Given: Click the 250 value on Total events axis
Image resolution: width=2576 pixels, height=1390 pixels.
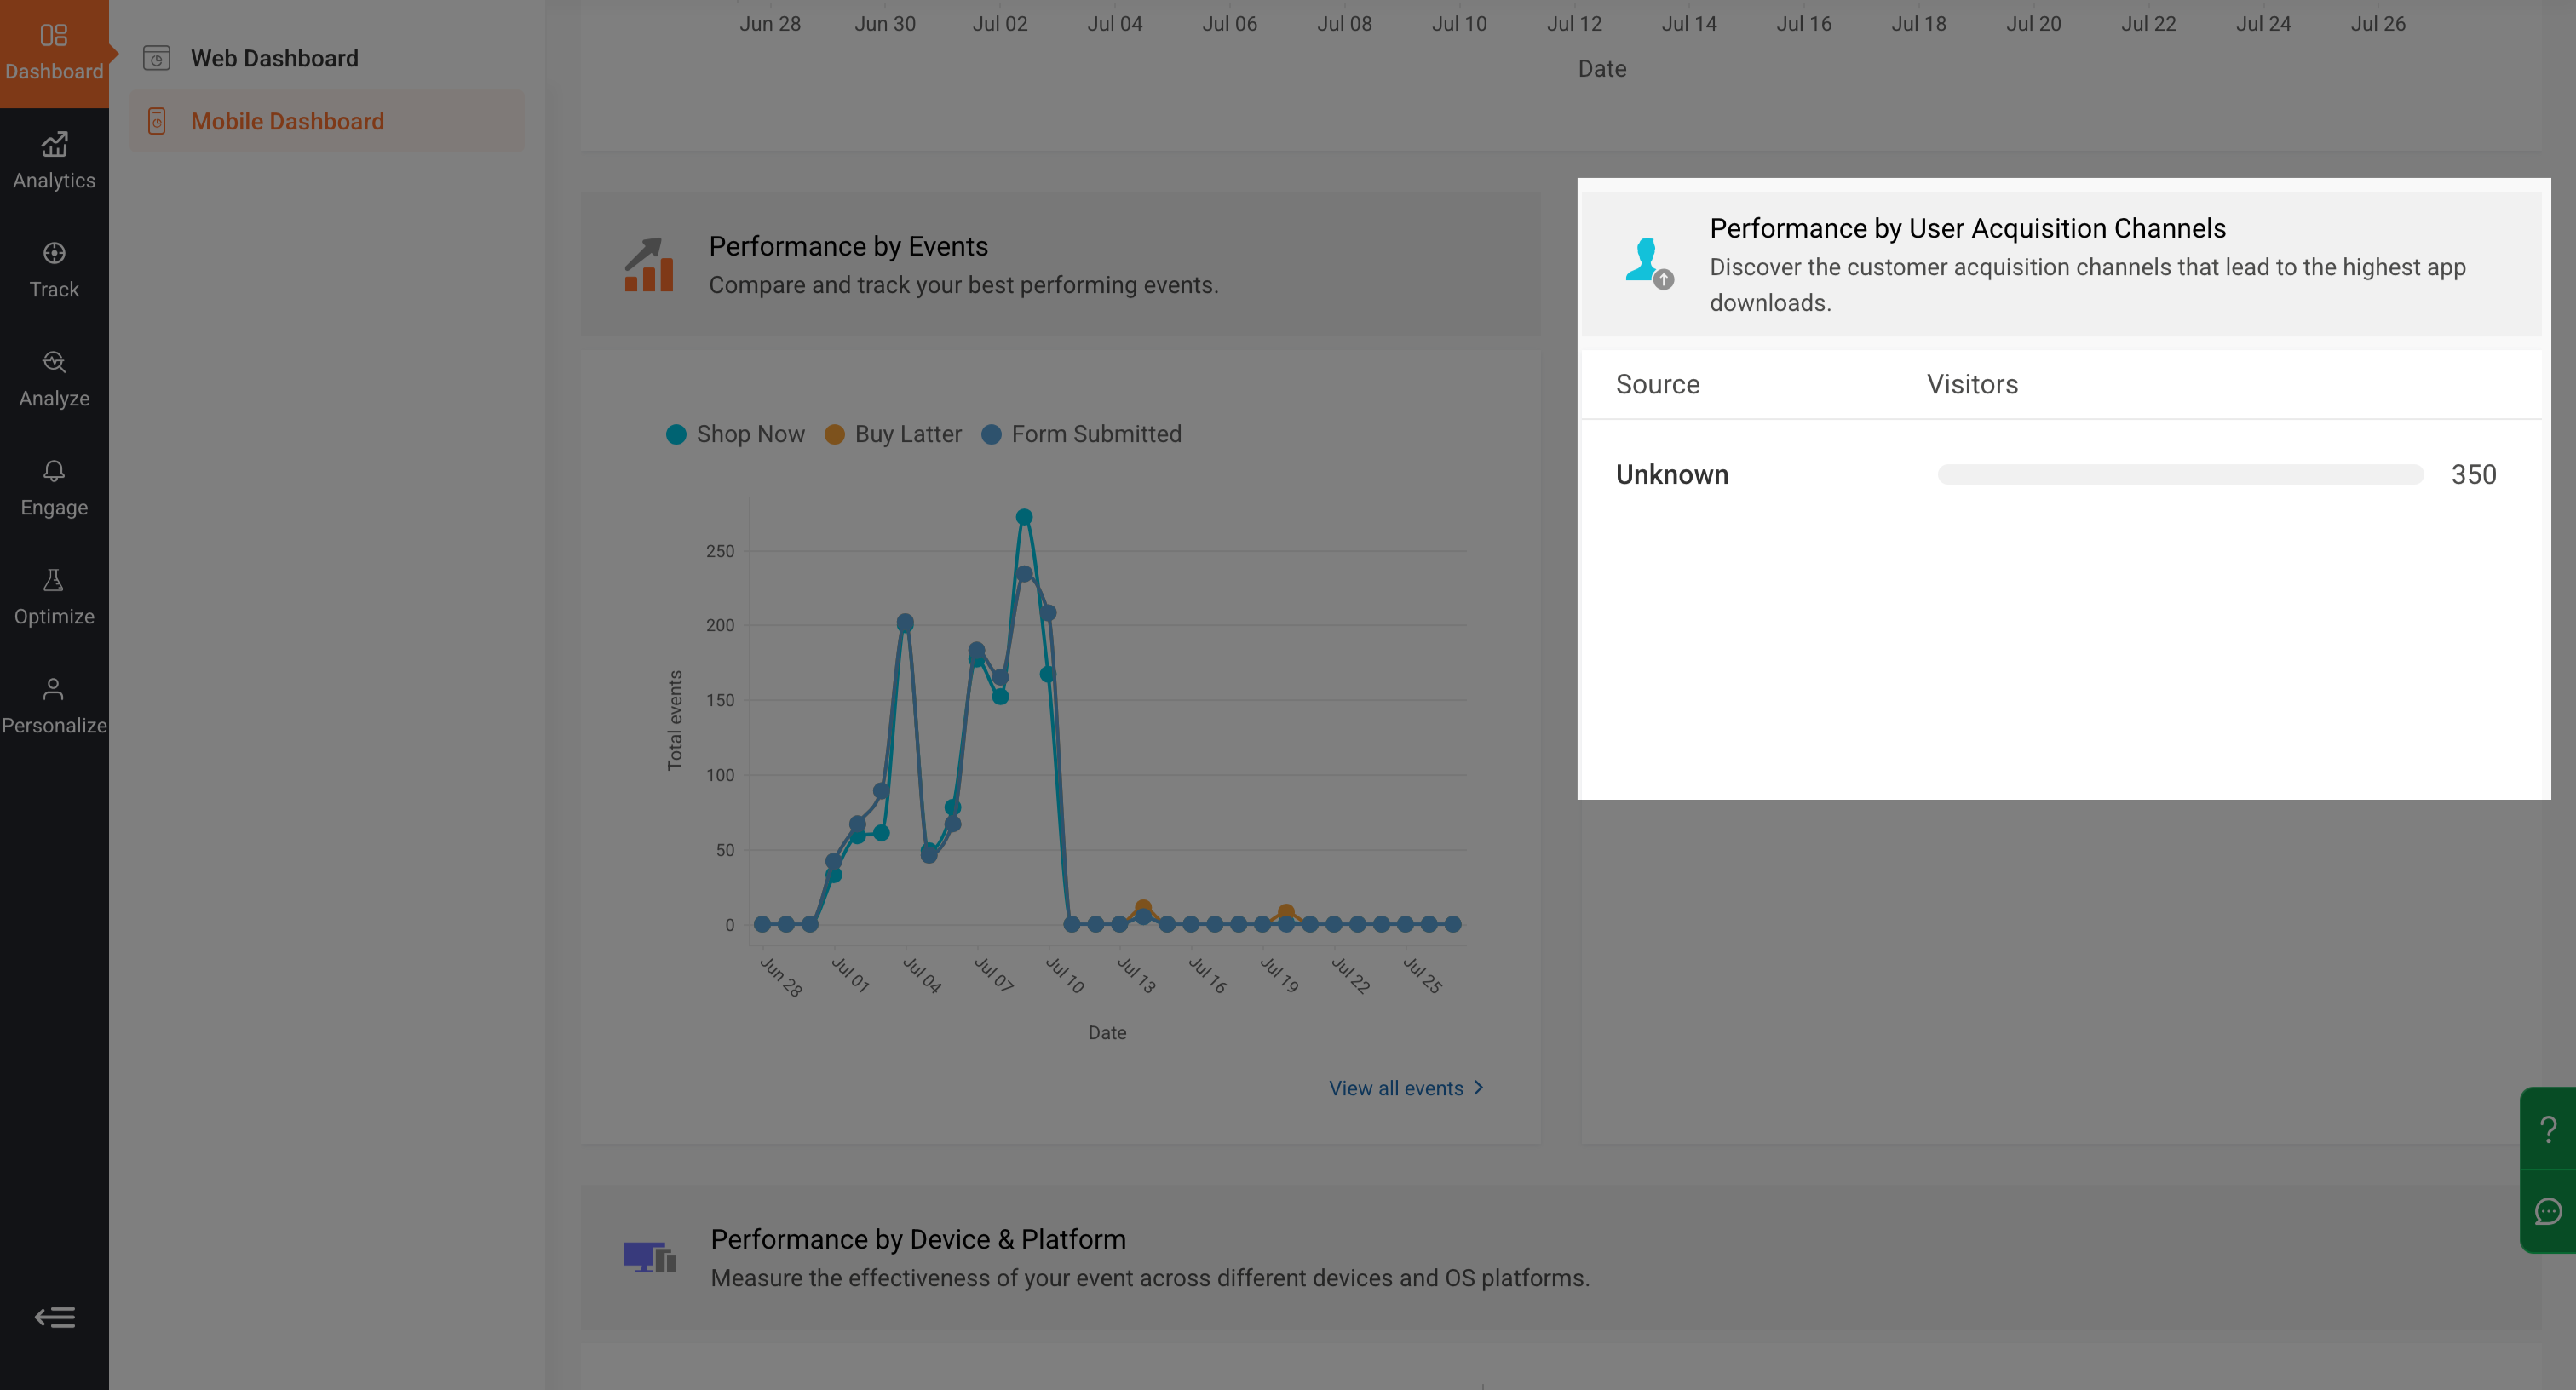Looking at the screenshot, I should [720, 551].
